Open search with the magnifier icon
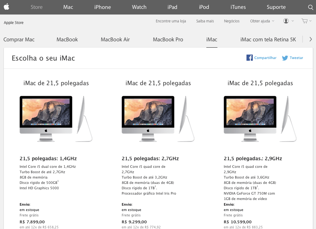The image size is (316, 229). click(311, 7)
